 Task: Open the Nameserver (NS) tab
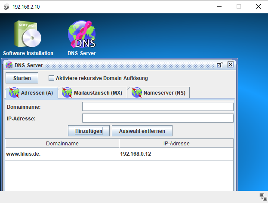click(159, 93)
